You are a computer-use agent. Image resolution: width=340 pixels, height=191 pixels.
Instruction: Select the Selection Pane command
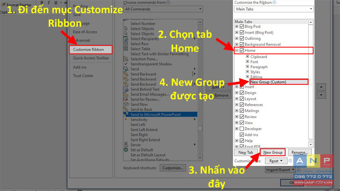144,59
